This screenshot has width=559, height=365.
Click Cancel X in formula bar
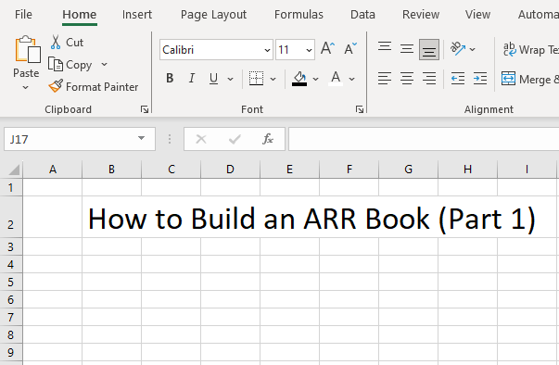[x=201, y=139]
